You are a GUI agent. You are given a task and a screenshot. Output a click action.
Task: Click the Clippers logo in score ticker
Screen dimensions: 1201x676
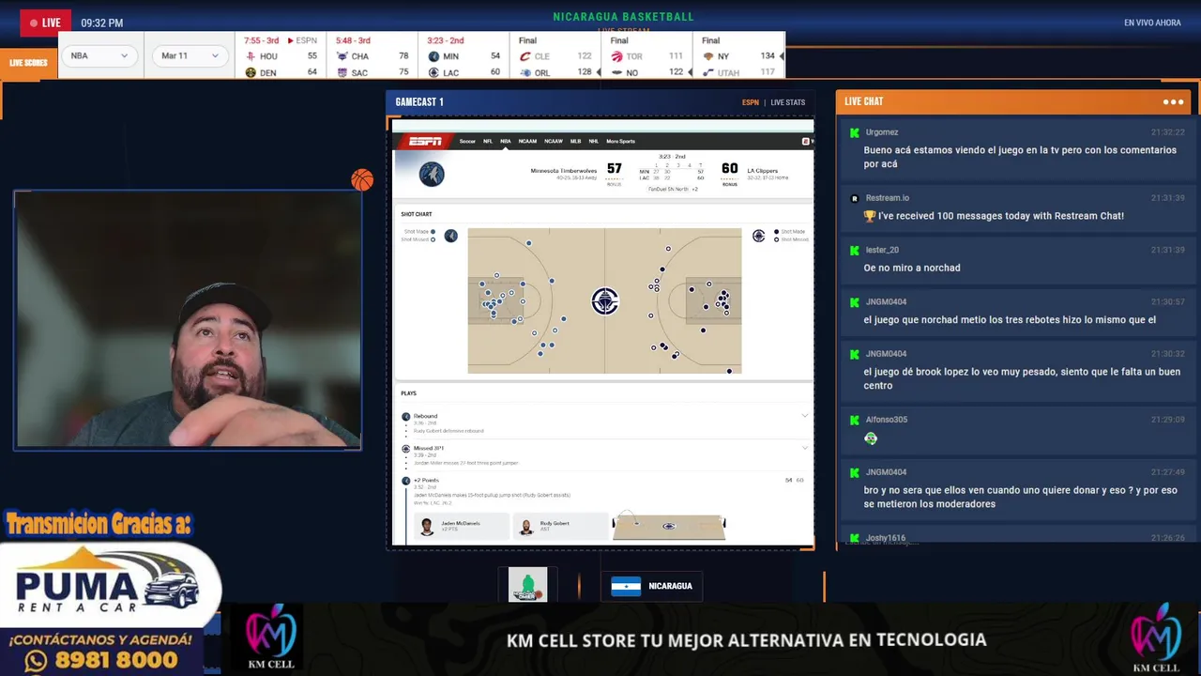coord(433,72)
